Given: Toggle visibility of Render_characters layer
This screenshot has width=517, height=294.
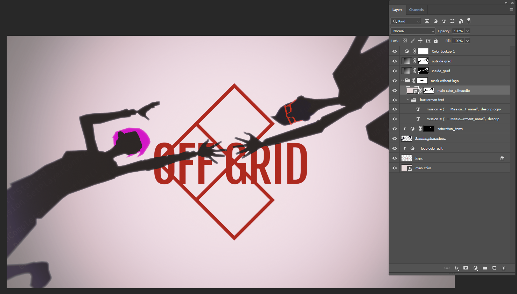Looking at the screenshot, I should coord(395,139).
